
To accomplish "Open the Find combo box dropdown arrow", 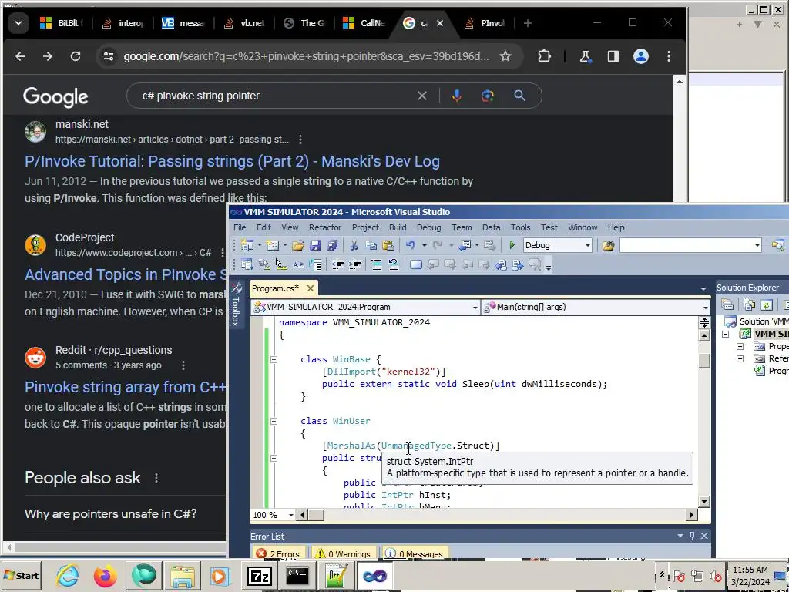I will 757,245.
